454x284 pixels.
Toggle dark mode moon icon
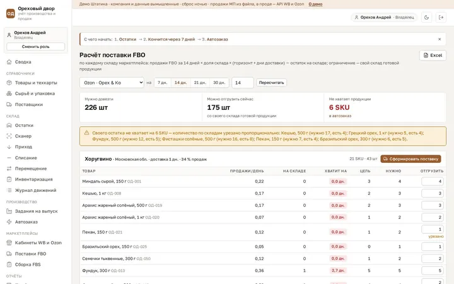click(426, 18)
